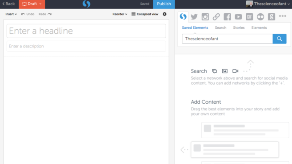
Task: Click the Thescienceofant search input
Action: [228, 39]
